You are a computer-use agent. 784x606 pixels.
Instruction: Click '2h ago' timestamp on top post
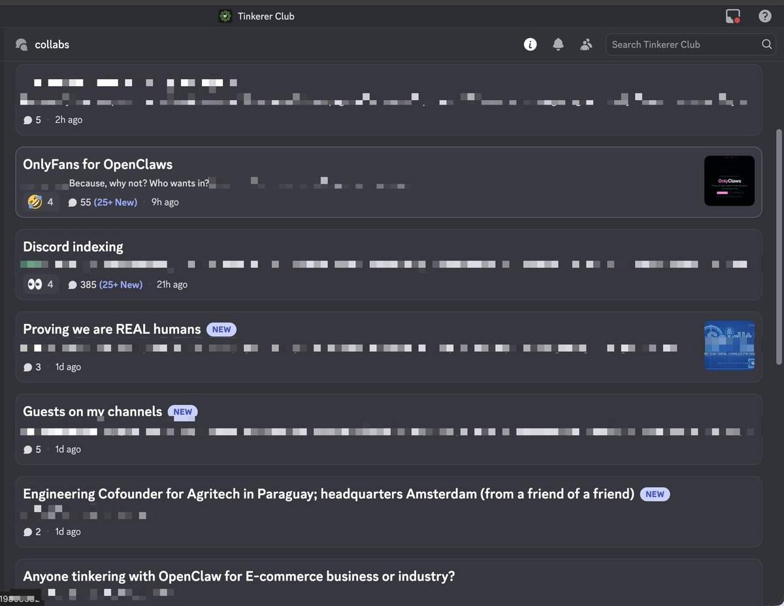click(x=69, y=120)
